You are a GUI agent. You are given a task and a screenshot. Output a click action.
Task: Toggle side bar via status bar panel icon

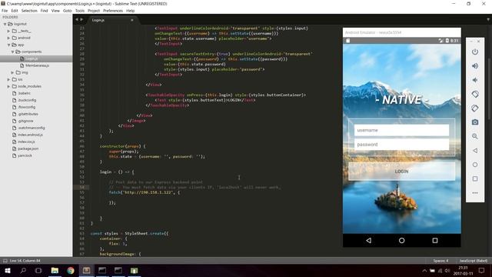coord(5,261)
